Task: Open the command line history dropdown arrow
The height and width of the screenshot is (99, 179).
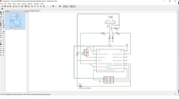Action: click(x=177, y=11)
